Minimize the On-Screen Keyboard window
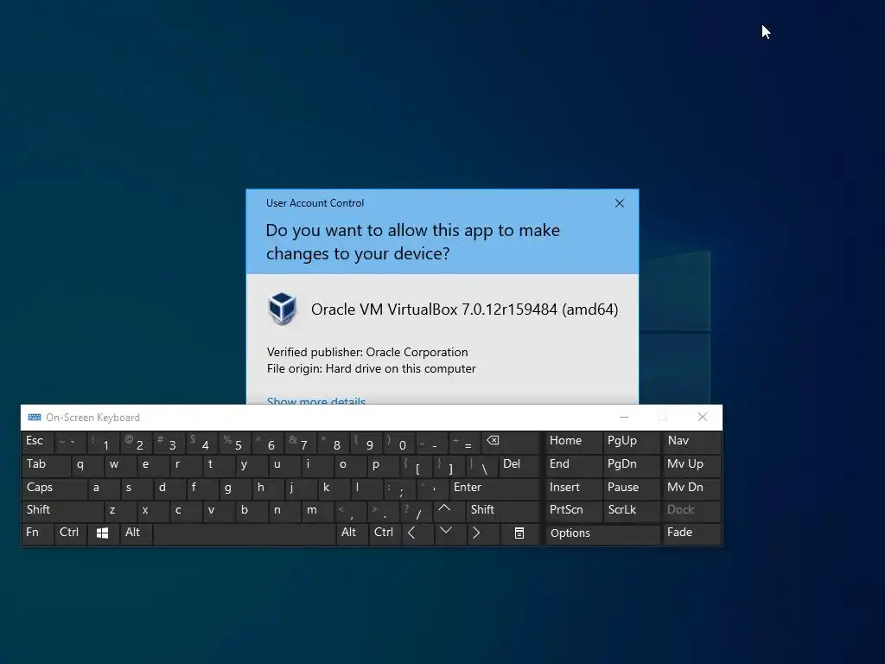This screenshot has width=885, height=664. point(624,418)
